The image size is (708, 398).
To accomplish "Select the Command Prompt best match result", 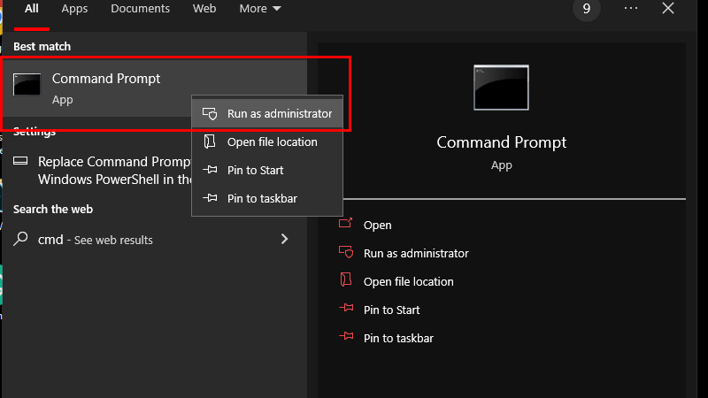I will tap(154, 88).
